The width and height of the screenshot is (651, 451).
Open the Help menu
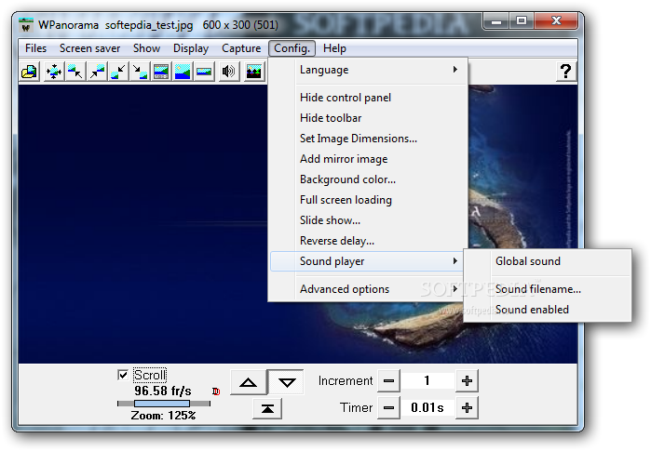334,48
